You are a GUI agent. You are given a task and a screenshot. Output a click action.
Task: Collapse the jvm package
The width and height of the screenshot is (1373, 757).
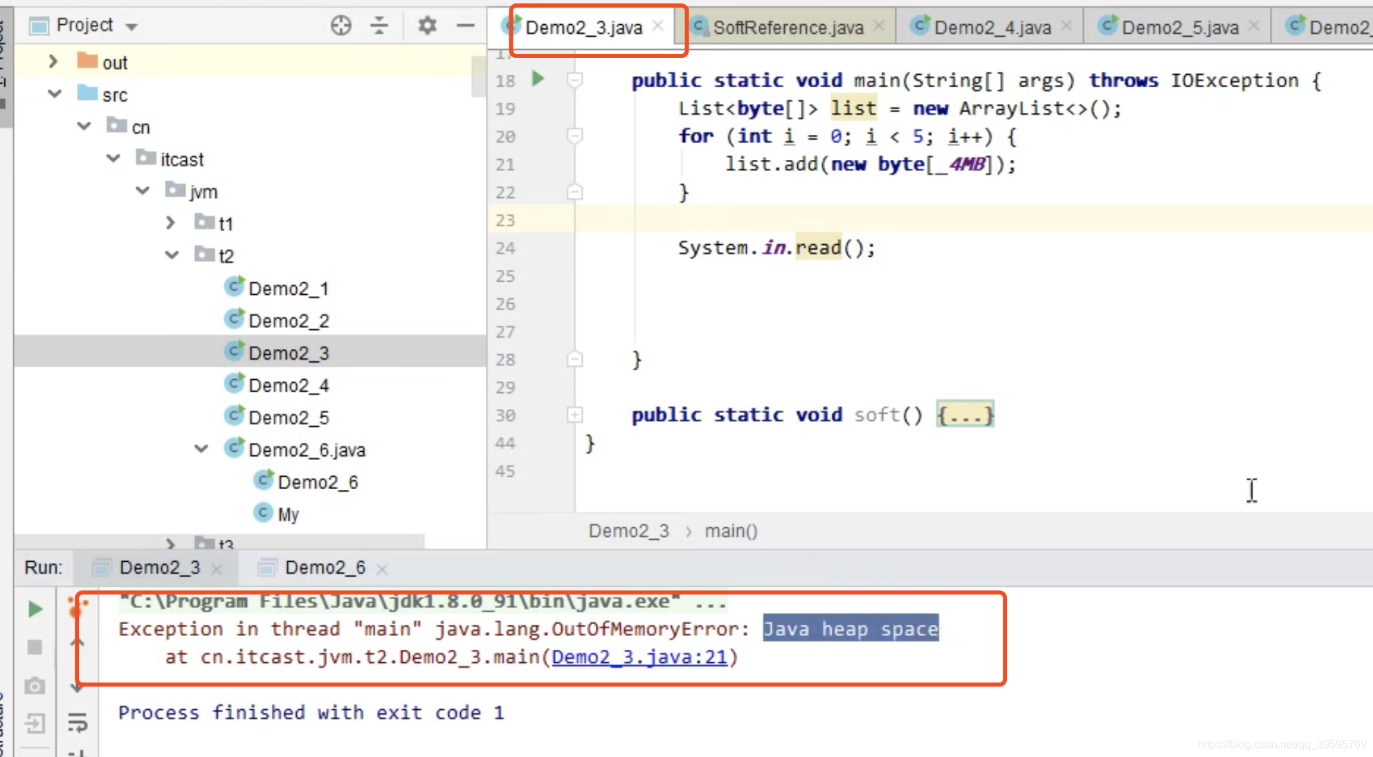143,190
